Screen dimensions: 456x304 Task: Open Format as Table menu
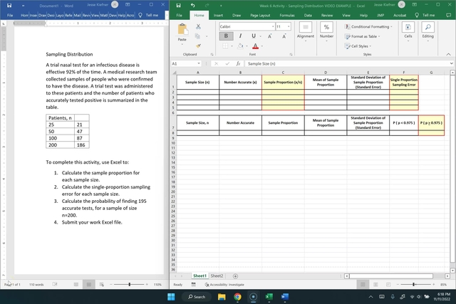363,36
